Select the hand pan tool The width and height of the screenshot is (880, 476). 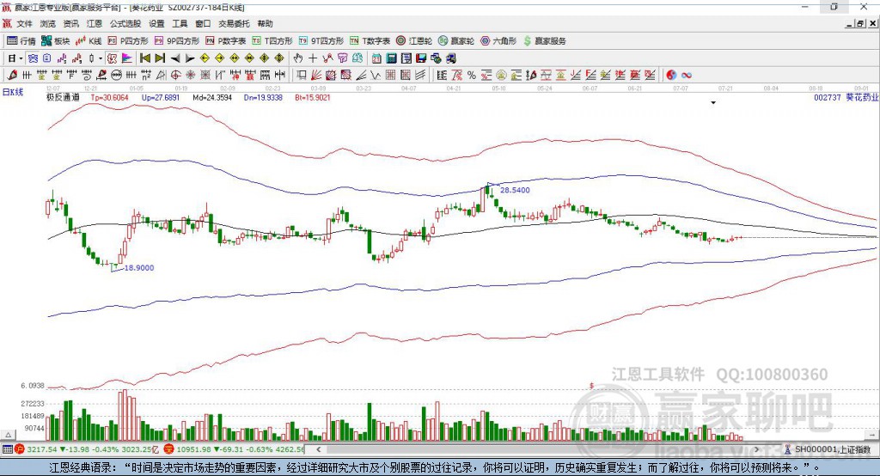point(298,58)
